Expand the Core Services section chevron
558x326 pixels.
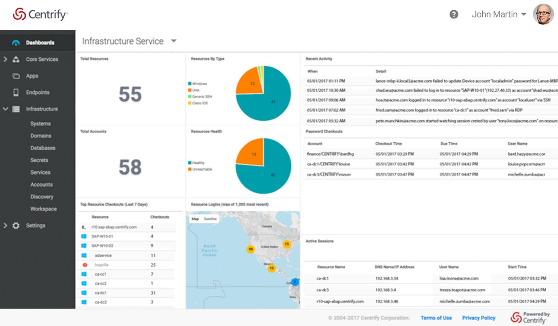5,59
